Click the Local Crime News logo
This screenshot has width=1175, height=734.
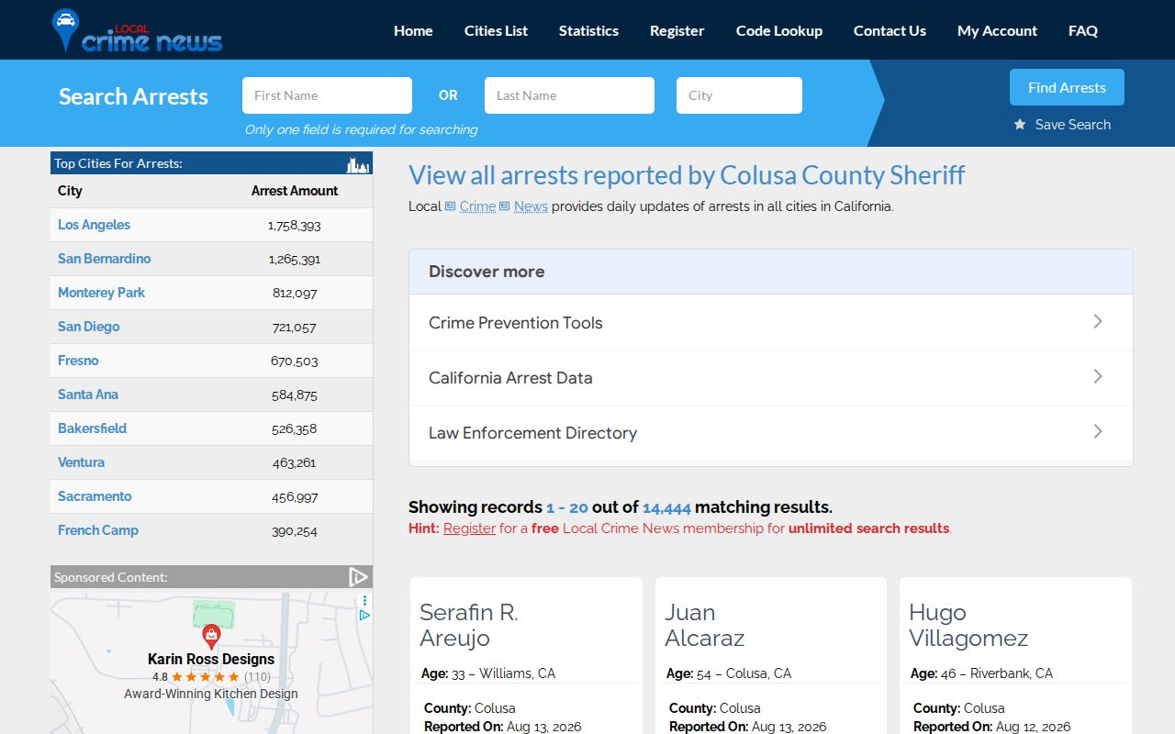[138, 31]
